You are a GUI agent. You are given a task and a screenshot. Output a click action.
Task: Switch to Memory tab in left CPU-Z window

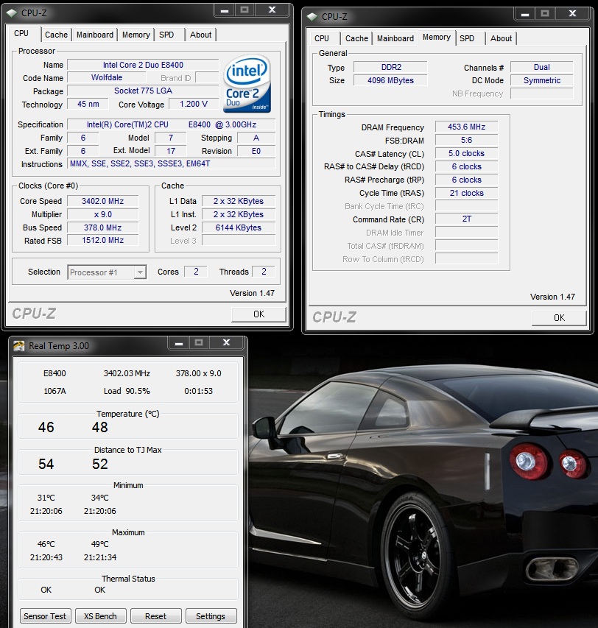tap(136, 35)
